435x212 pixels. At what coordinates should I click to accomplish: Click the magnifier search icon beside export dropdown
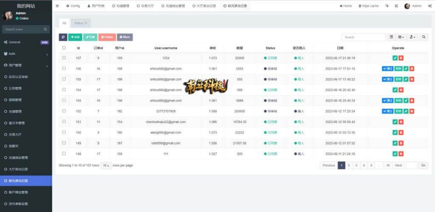(424, 37)
